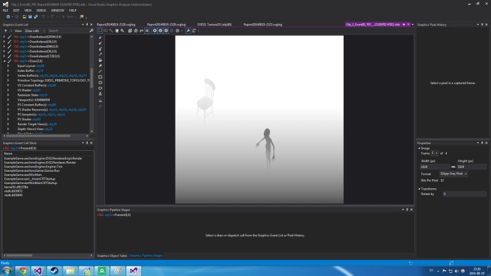Open the View Draw calls dropdown
The width and height of the screenshot is (491, 276).
[x=35, y=31]
